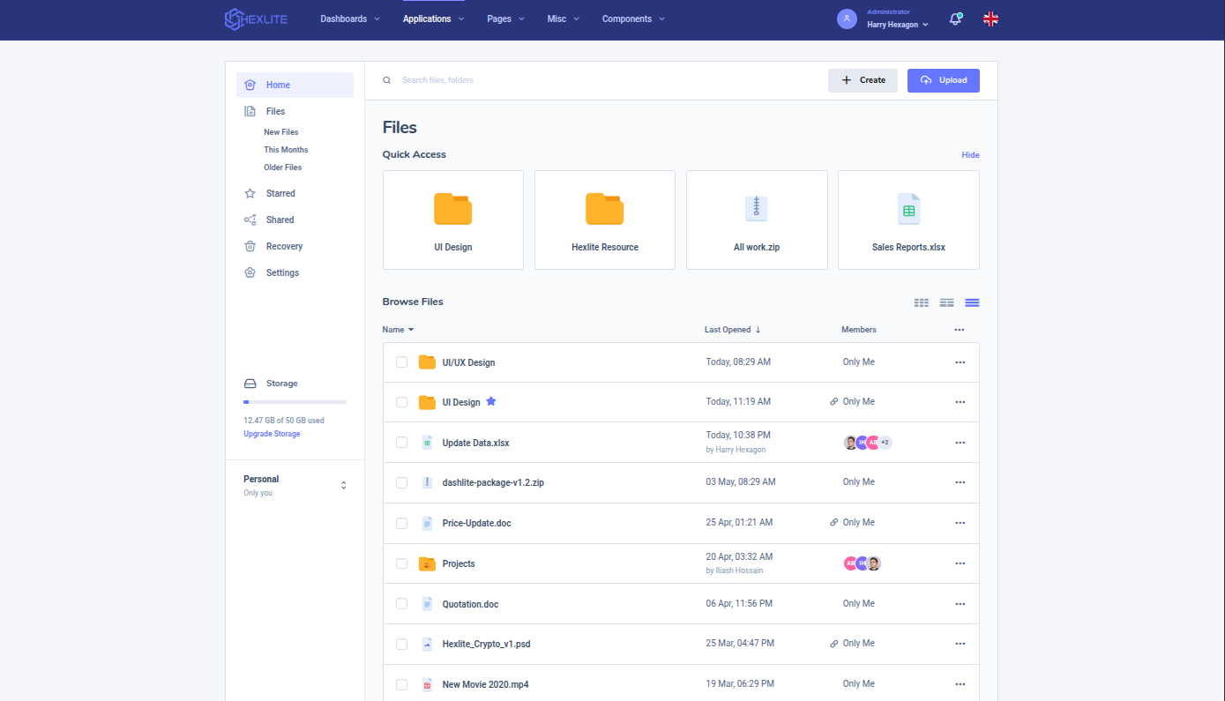Open the Components menu
Screen dimensions: 1225x701
pyautogui.click(x=632, y=19)
